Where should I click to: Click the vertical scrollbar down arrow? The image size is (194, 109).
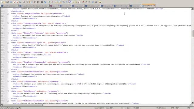click(192, 103)
